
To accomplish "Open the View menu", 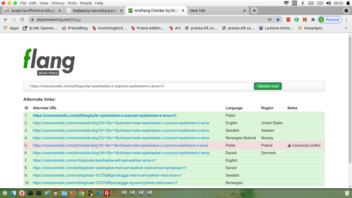I will [x=44, y=3].
